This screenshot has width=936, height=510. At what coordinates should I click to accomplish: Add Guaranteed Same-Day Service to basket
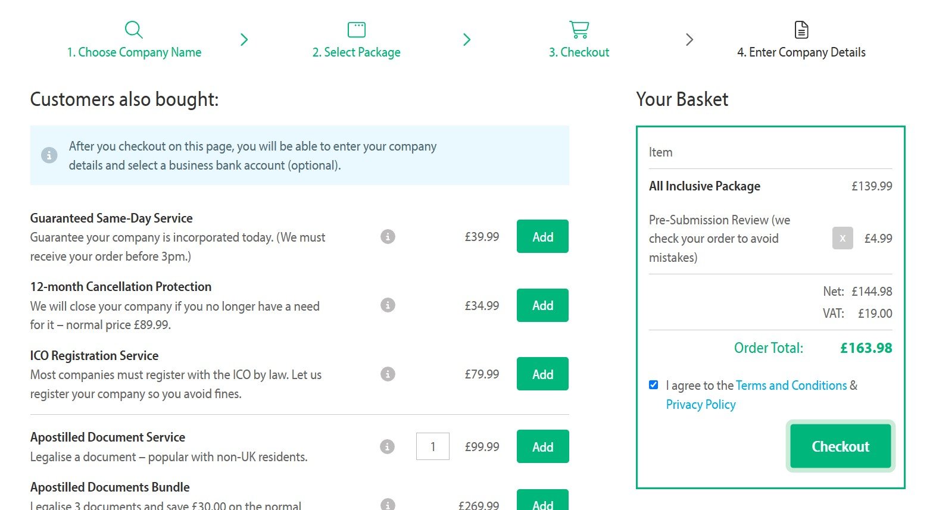click(x=542, y=237)
